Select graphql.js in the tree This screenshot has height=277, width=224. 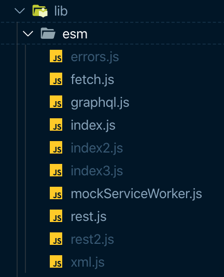point(100,103)
